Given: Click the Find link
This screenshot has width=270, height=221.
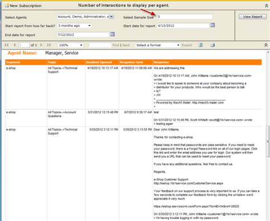Looking at the screenshot, I should click(116, 45).
